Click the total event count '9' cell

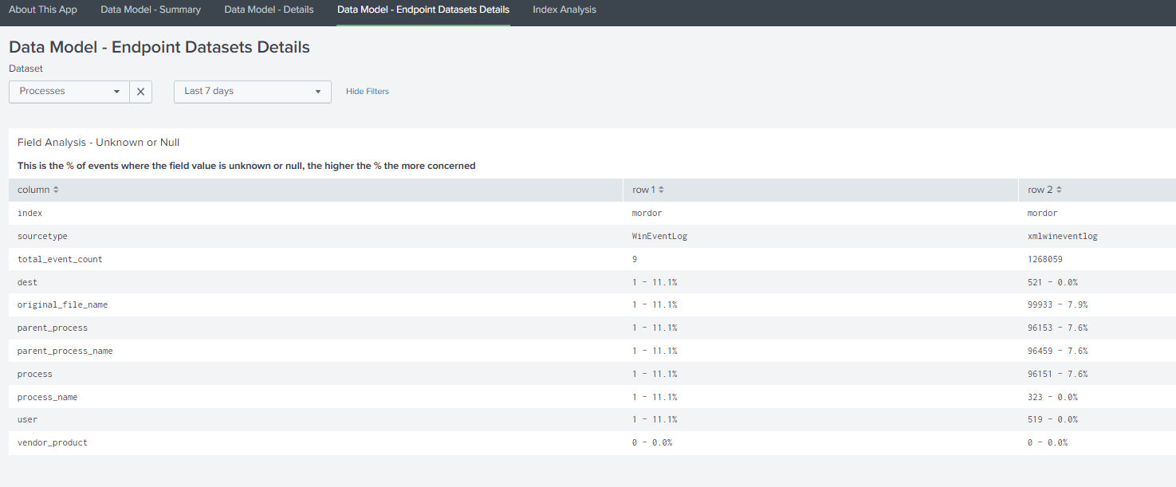pyautogui.click(x=635, y=259)
